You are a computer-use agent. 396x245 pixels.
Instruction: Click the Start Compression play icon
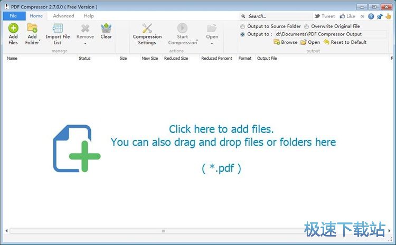pyautogui.click(x=182, y=28)
